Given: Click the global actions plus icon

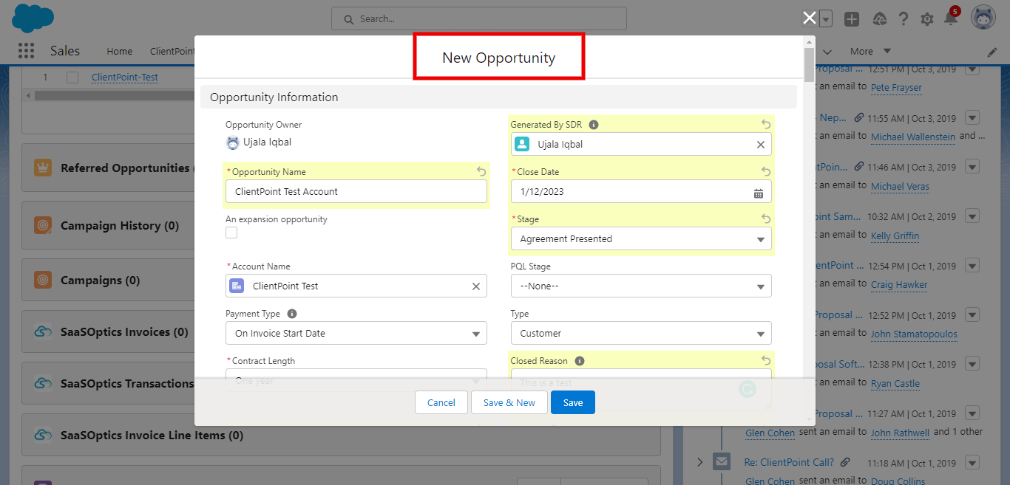Looking at the screenshot, I should (x=852, y=19).
